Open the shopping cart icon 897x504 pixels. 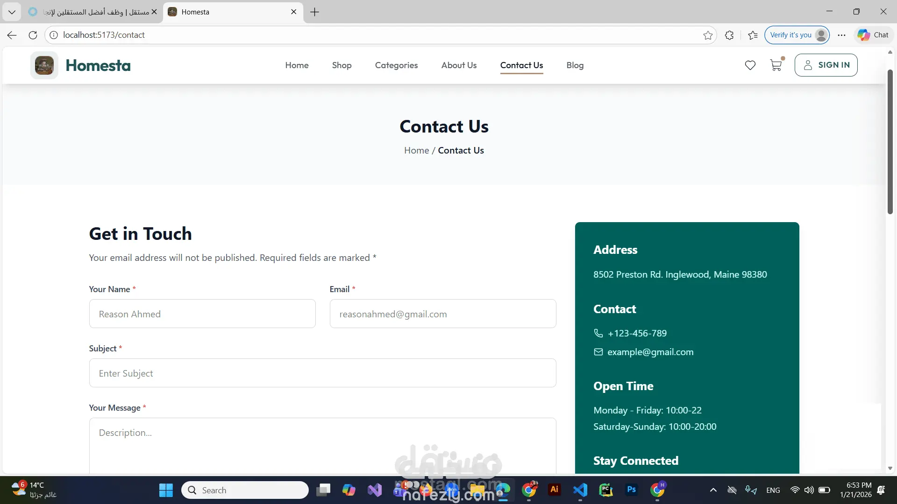click(x=776, y=65)
